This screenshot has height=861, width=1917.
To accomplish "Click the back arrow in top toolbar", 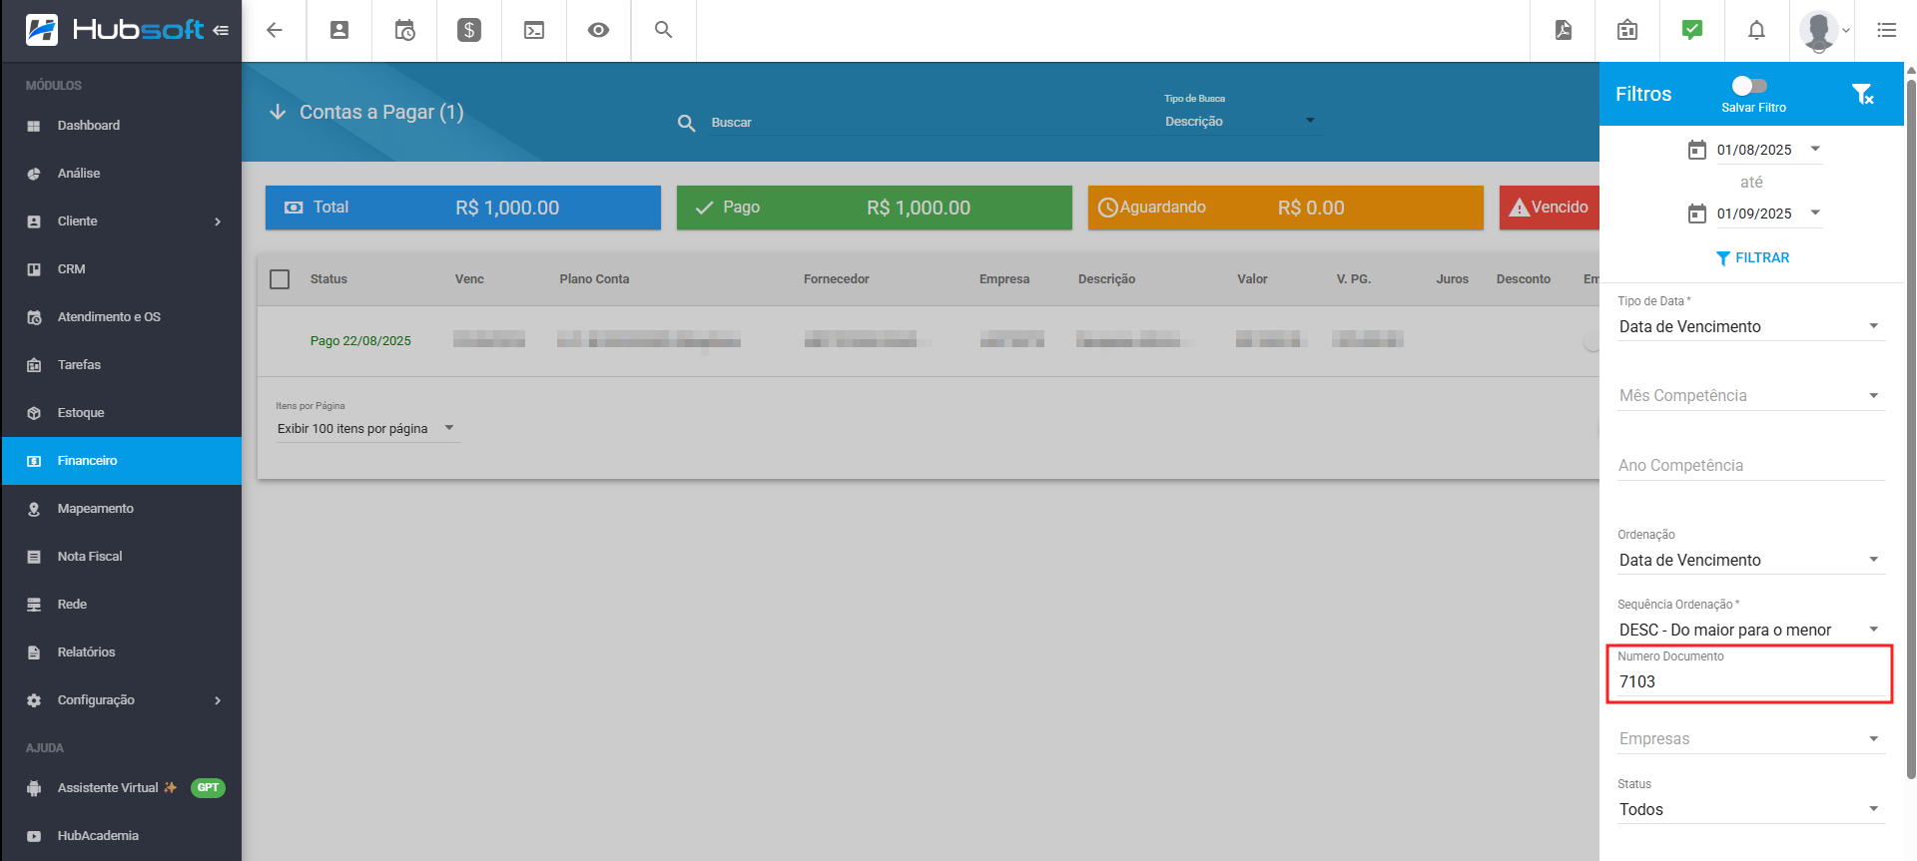I will tap(275, 30).
